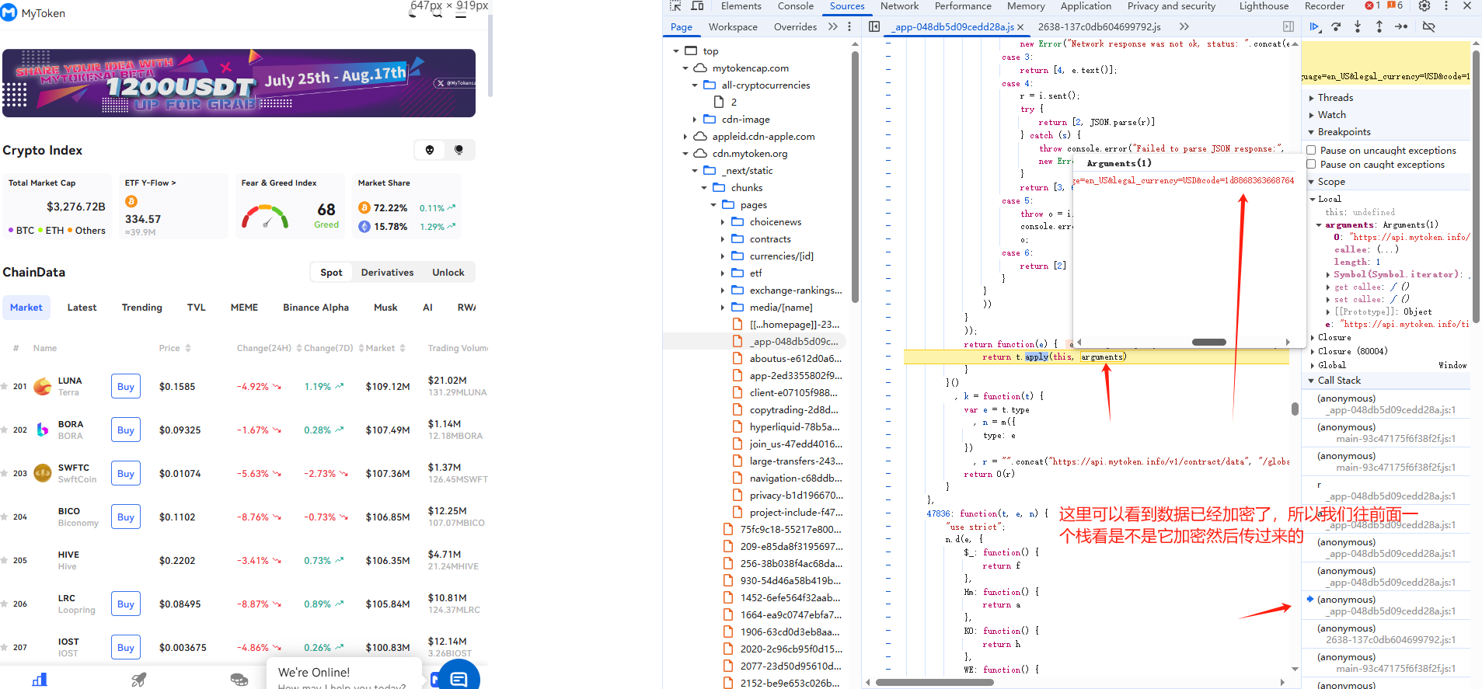
Task: Open the 1200USDT promotion banner
Action: click(x=239, y=83)
